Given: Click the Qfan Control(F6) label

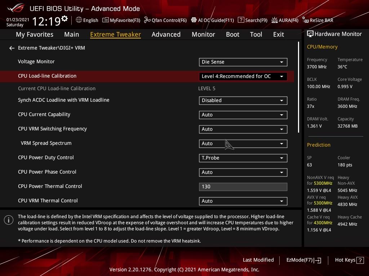Looking at the screenshot, I should [169, 20].
